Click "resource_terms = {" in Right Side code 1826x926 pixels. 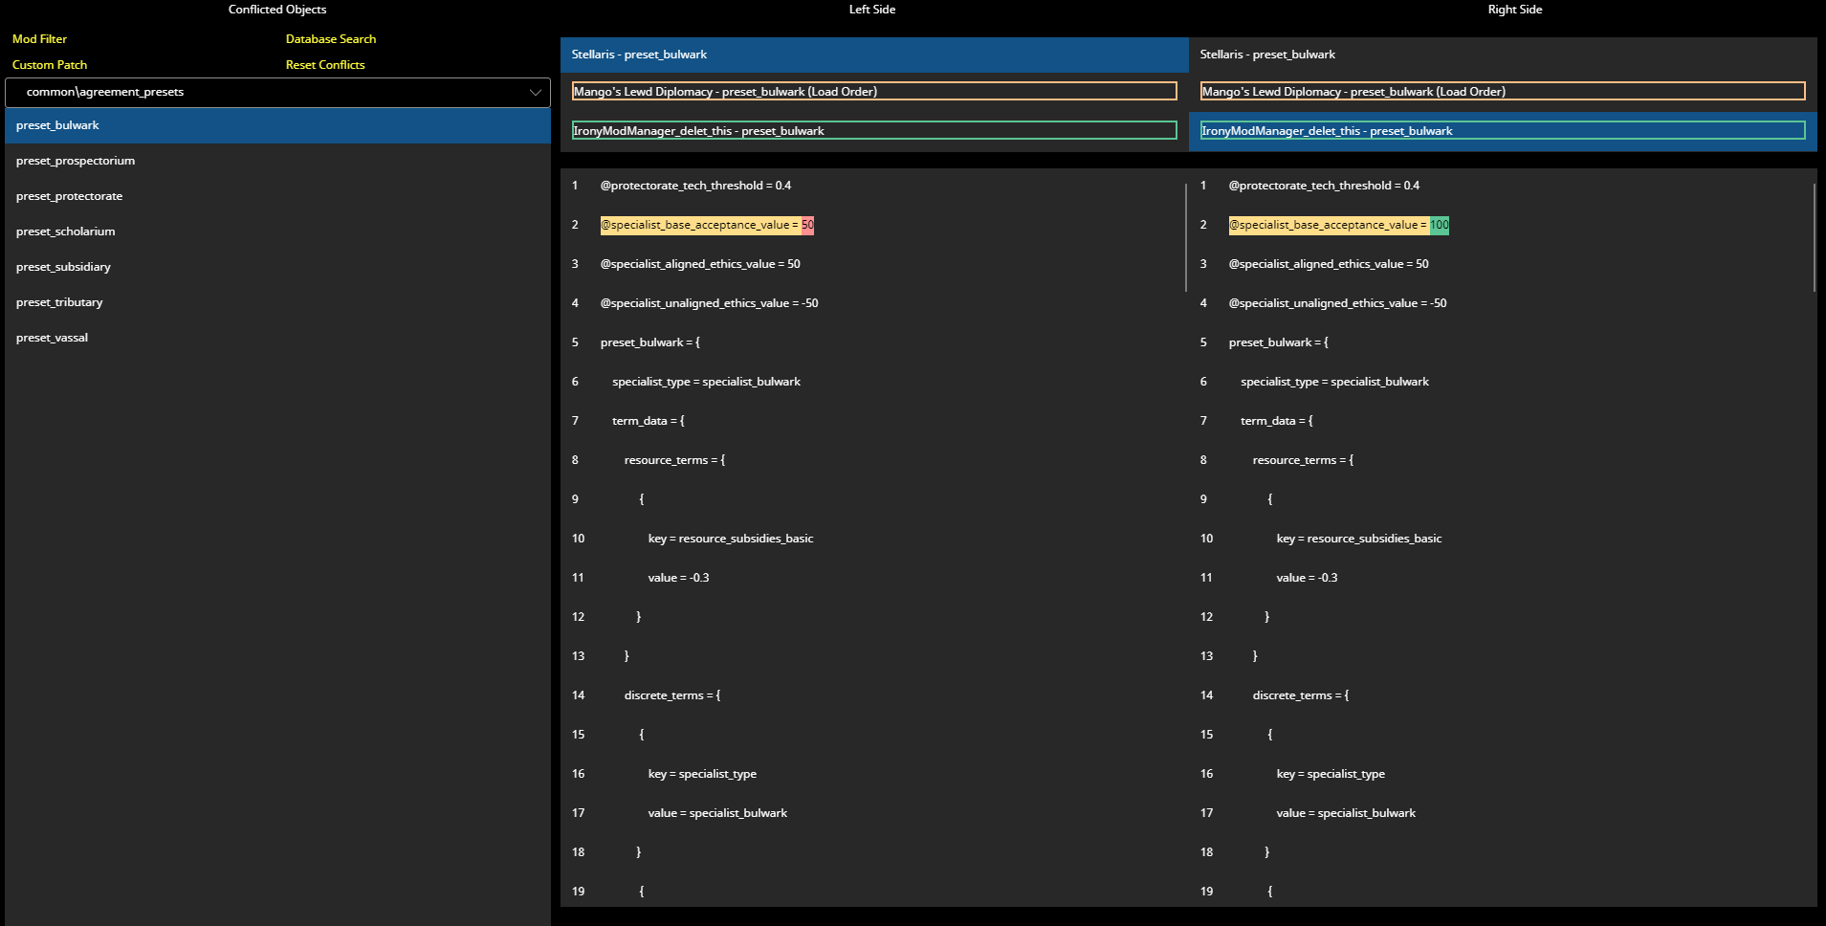coord(1303,460)
